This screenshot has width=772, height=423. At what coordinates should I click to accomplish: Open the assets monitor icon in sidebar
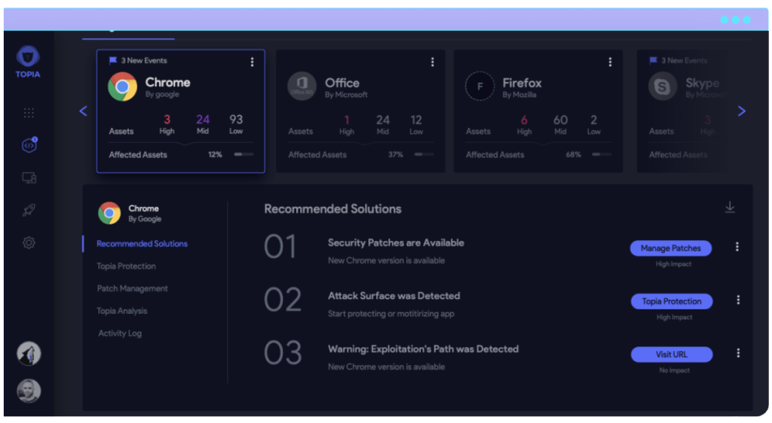tap(29, 178)
